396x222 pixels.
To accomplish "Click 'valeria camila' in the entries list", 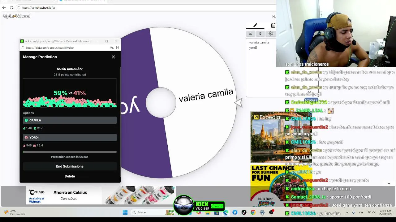I will pyautogui.click(x=259, y=43).
